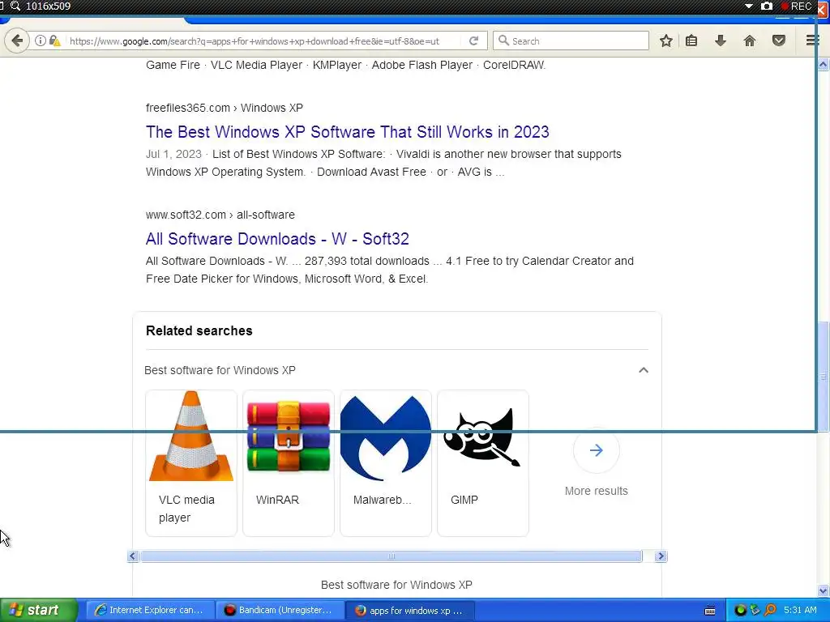
Task: Open the Firefox hamburger menu
Action: (812, 40)
